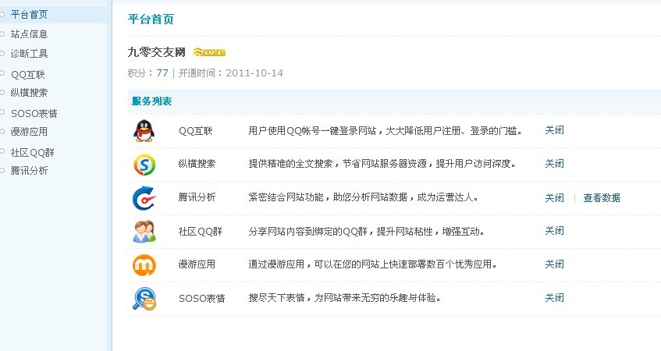
Task: Click the LV1 level badge
Action: tap(209, 52)
